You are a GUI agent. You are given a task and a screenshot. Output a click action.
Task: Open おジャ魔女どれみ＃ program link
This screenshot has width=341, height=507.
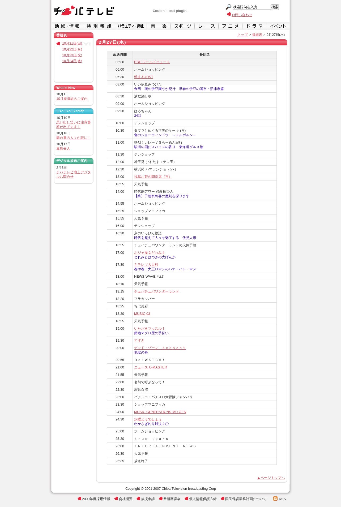pos(150,253)
